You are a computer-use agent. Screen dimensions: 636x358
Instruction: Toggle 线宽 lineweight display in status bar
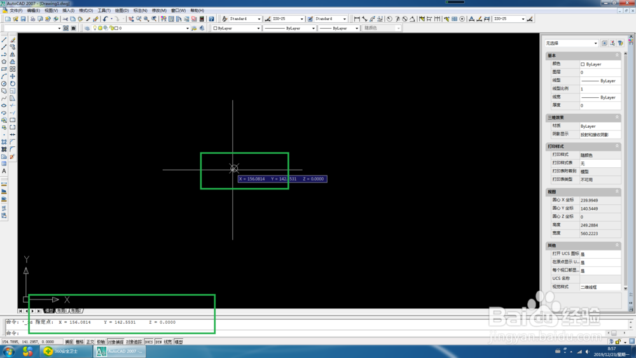click(x=168, y=342)
